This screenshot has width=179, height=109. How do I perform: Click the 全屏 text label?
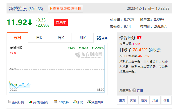[x=104, y=38]
